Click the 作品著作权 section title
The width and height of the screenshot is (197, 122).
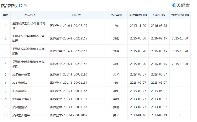pos(9,6)
